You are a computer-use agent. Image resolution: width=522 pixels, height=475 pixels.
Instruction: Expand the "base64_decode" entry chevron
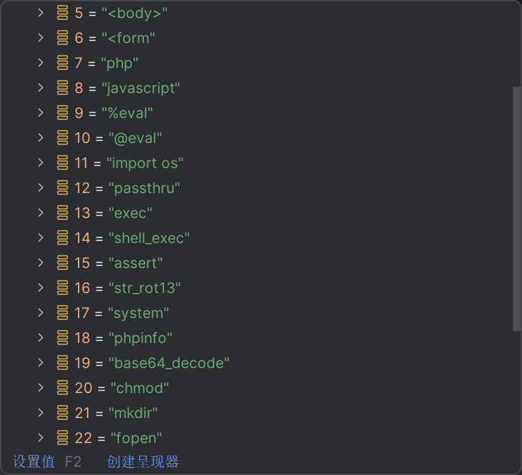(41, 363)
